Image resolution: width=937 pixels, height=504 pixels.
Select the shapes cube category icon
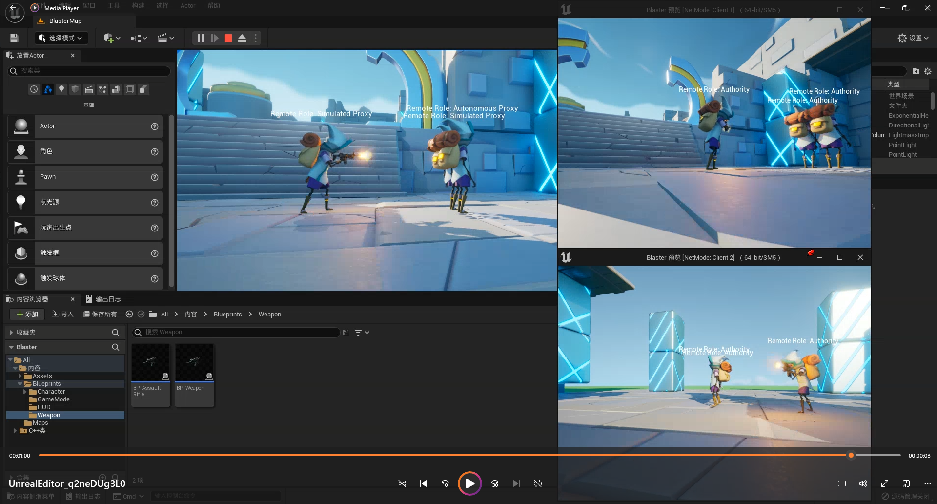pyautogui.click(x=75, y=89)
